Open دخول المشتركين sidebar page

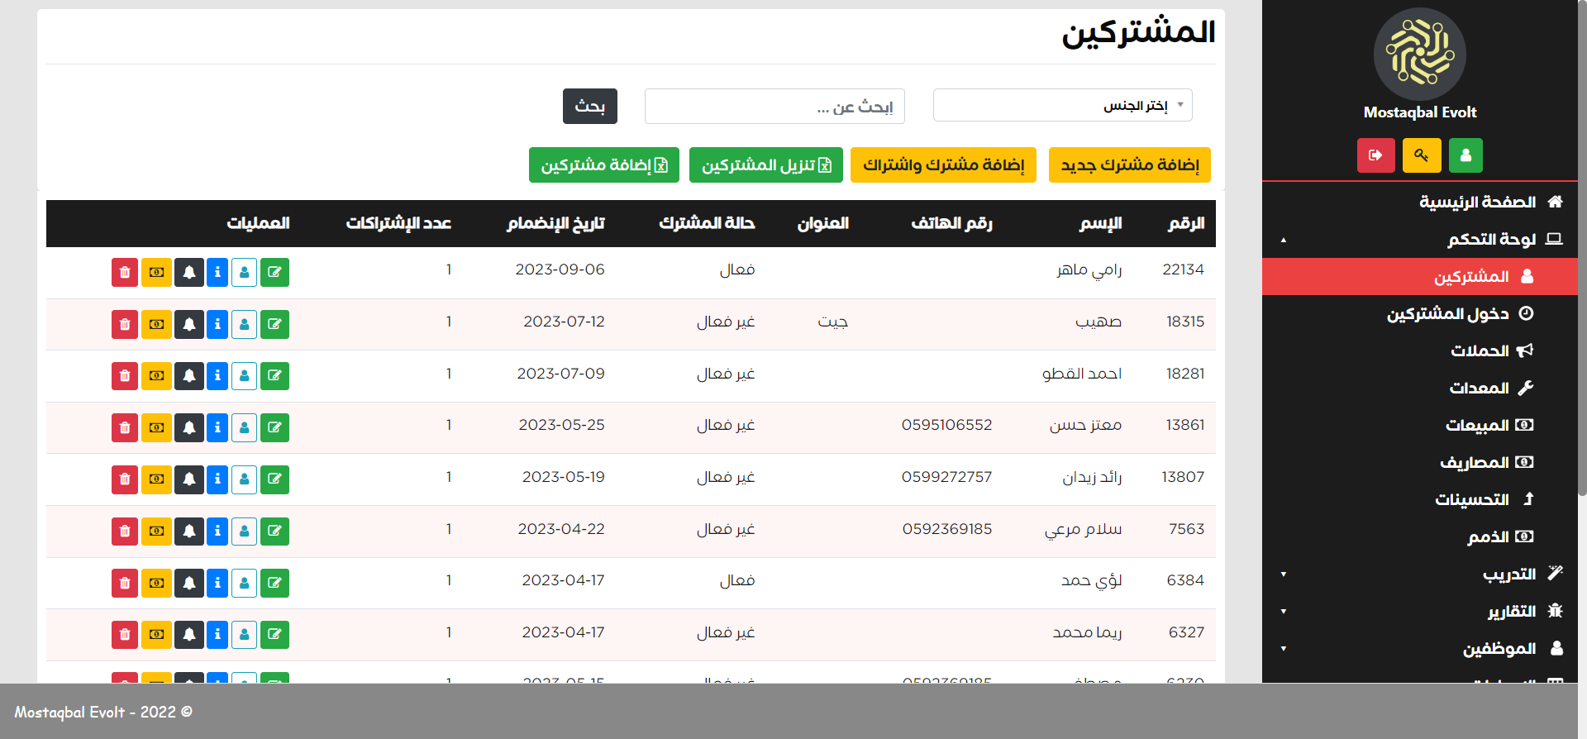click(1448, 313)
